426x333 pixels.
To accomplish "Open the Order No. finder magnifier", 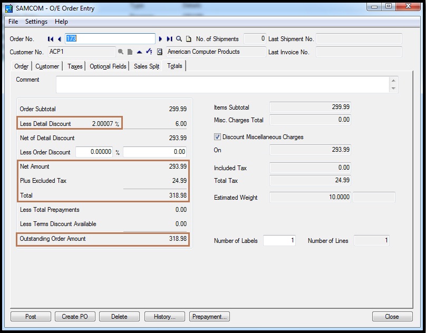I will tap(179, 39).
